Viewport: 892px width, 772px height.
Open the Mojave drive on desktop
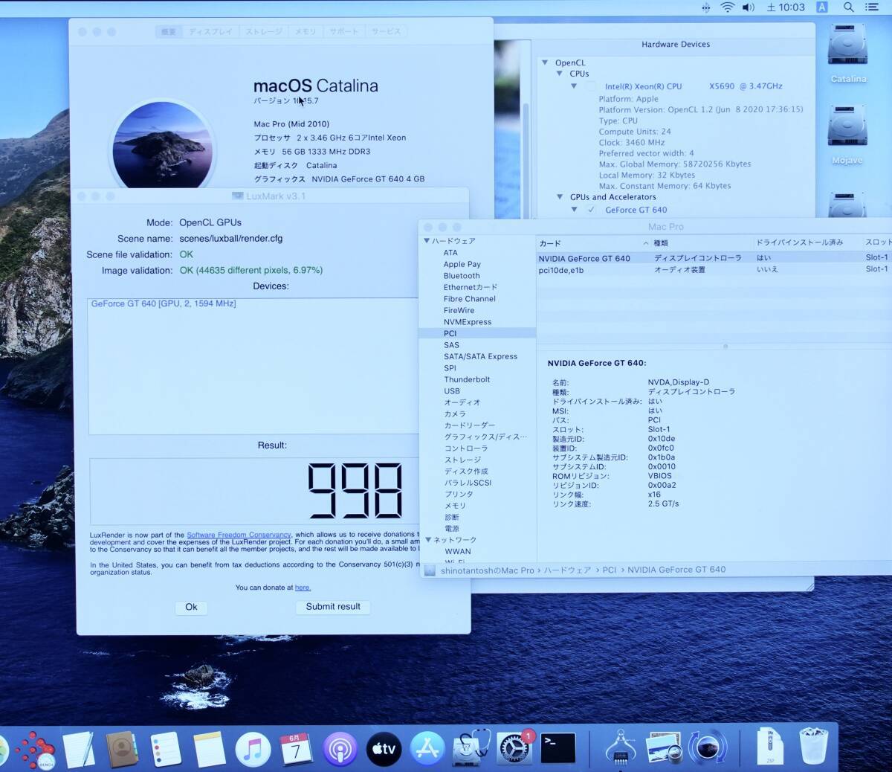pyautogui.click(x=847, y=135)
